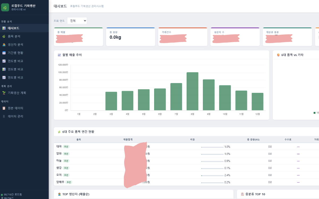Click the icon next to 6대 품목 vs 기타
The image size is (319, 199).
pyautogui.click(x=278, y=55)
